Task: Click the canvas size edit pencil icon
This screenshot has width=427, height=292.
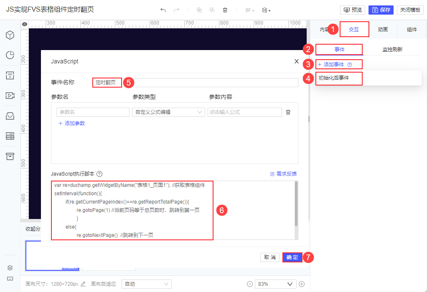Action: click(83, 284)
